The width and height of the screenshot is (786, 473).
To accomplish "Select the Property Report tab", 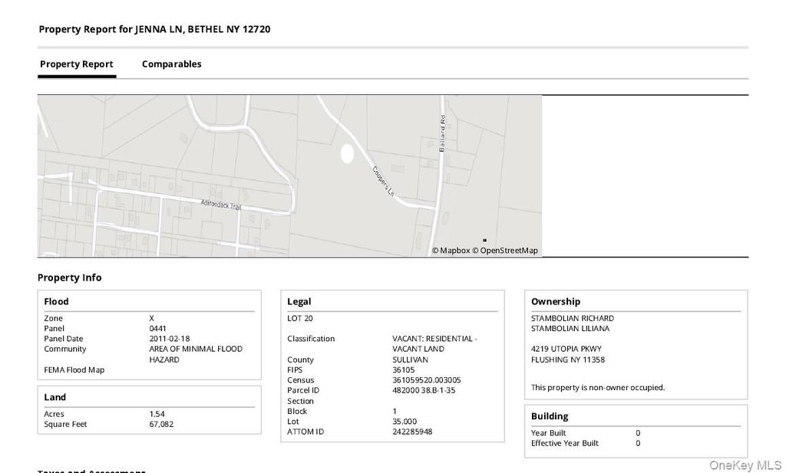I will click(77, 64).
